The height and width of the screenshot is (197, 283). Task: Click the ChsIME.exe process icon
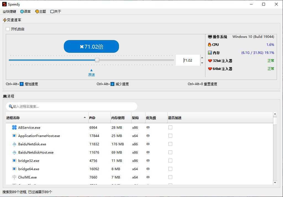[15, 177]
